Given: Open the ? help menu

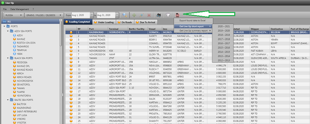Looking at the screenshot, I should coord(33,9).
